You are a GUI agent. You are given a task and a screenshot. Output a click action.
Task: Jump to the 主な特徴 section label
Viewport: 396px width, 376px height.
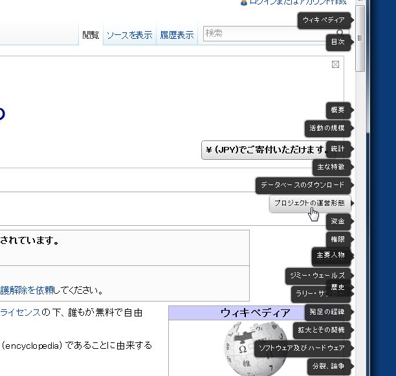tap(331, 167)
